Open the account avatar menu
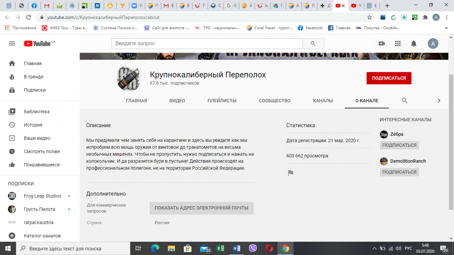The width and height of the screenshot is (454, 255). (x=433, y=44)
